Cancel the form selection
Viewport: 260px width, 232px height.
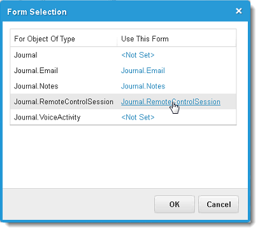pyautogui.click(x=219, y=204)
